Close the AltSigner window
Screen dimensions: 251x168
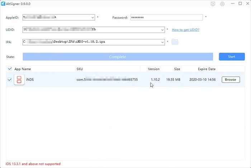pyautogui.click(x=248, y=4)
